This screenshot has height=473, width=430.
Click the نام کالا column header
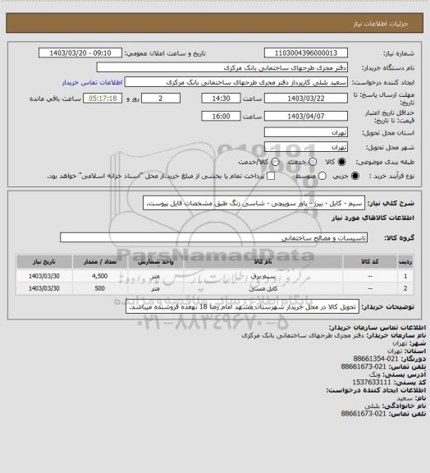click(263, 261)
